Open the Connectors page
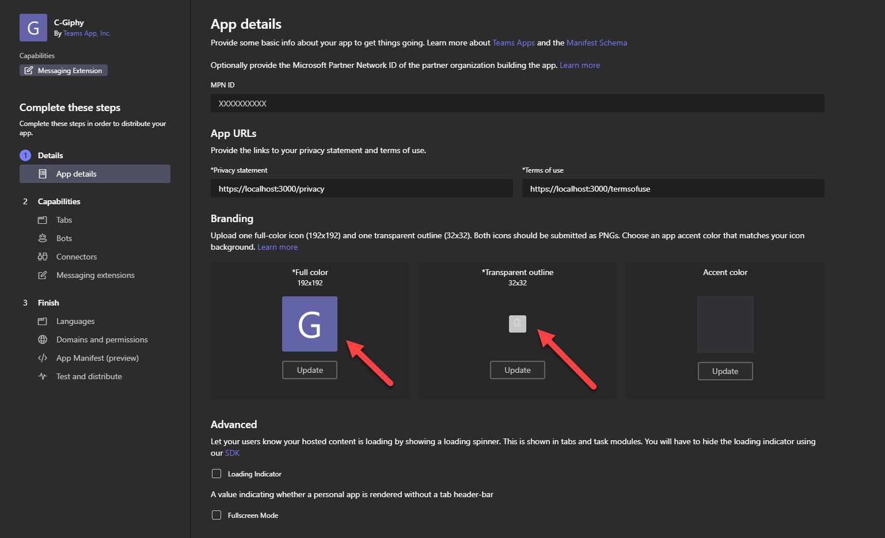This screenshot has width=885, height=538. point(77,257)
